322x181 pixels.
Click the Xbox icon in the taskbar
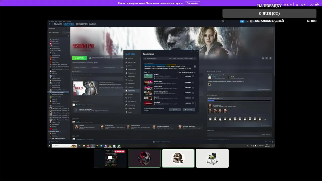click(119, 146)
